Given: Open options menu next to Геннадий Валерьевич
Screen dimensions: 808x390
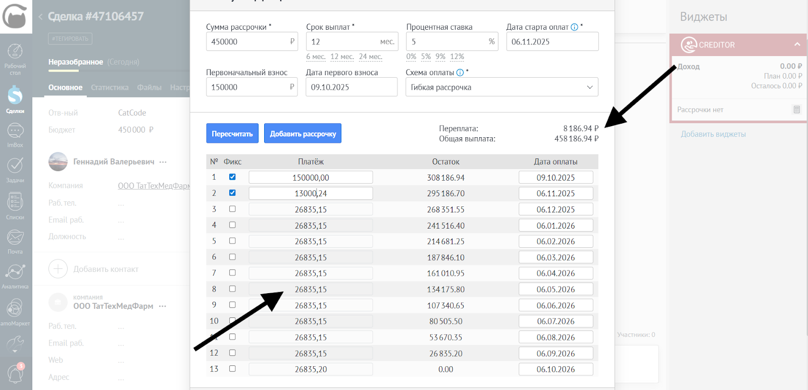Looking at the screenshot, I should (163, 162).
